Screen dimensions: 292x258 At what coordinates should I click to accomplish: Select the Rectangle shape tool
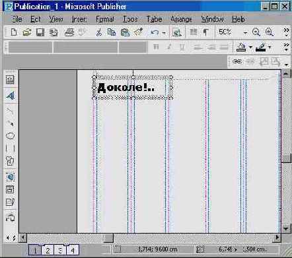coord(10,148)
